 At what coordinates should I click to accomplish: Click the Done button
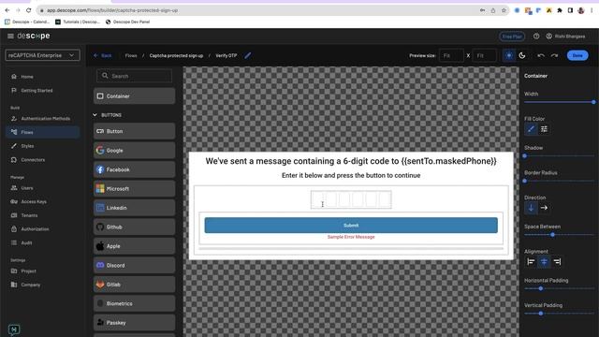[x=577, y=56]
